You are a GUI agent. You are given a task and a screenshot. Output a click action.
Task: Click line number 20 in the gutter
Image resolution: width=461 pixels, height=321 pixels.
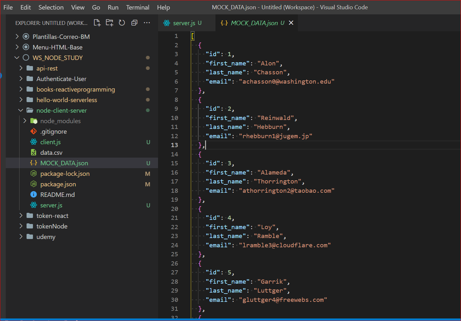(x=174, y=209)
